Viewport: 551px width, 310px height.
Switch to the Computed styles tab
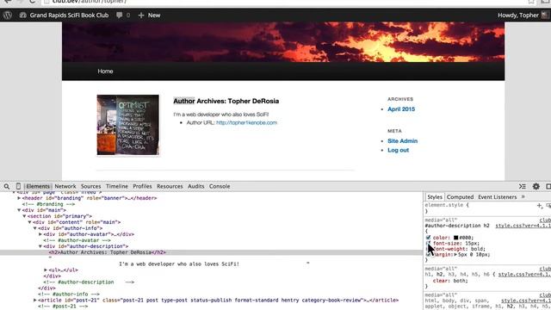click(x=460, y=197)
